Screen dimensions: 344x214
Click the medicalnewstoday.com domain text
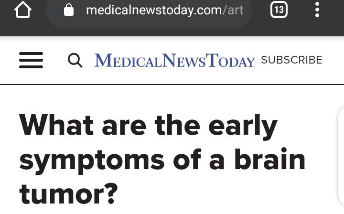tap(154, 11)
